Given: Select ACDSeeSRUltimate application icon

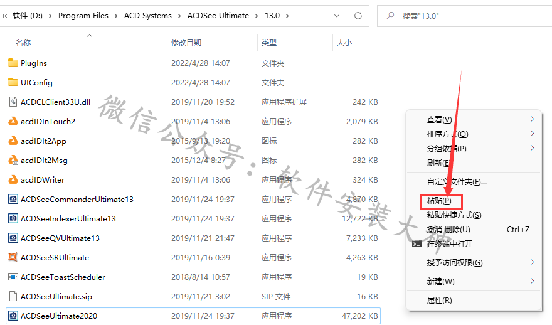Looking at the screenshot, I should pyautogui.click(x=13, y=257).
